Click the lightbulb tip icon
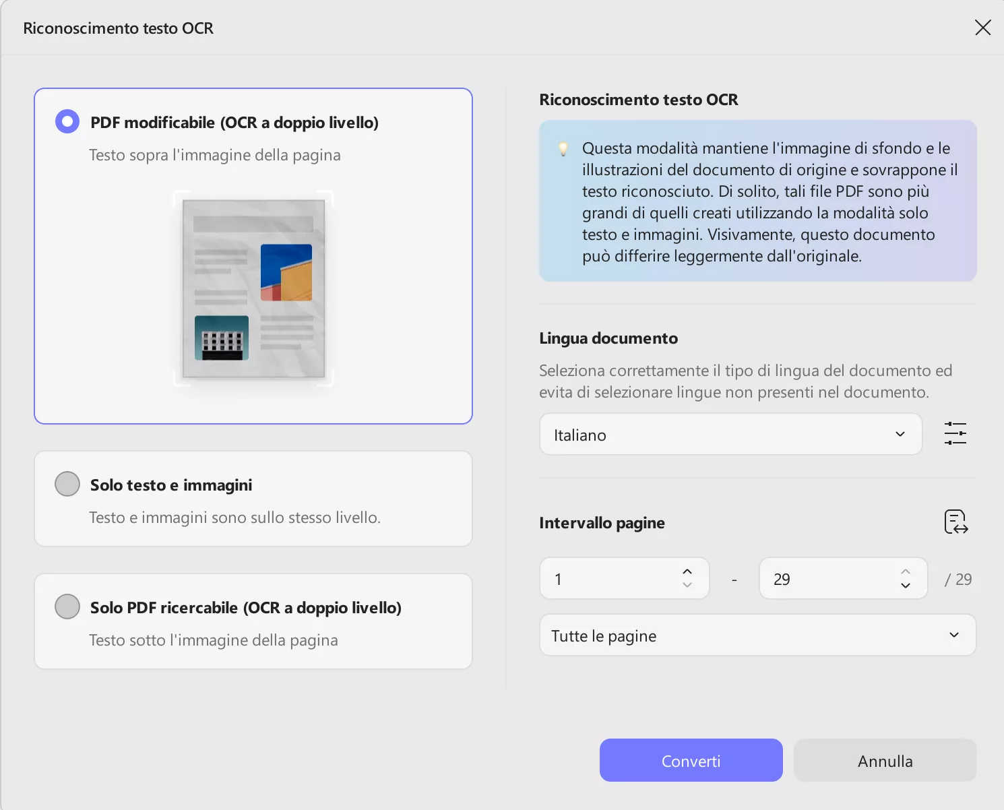 563,149
